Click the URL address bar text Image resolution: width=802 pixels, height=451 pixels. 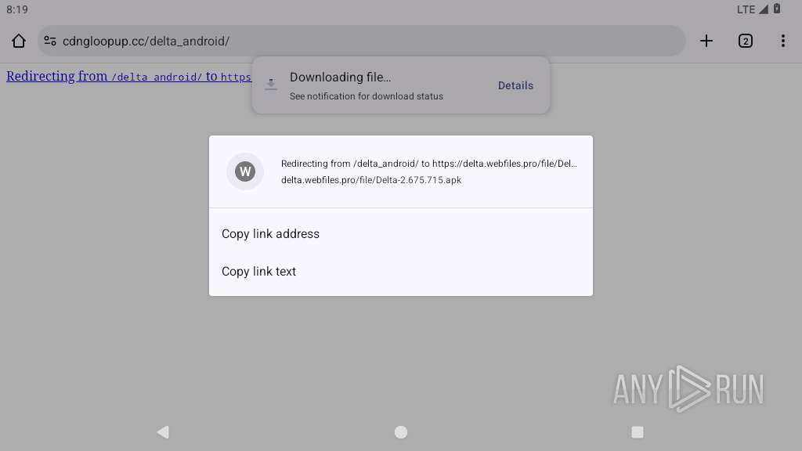coord(146,41)
